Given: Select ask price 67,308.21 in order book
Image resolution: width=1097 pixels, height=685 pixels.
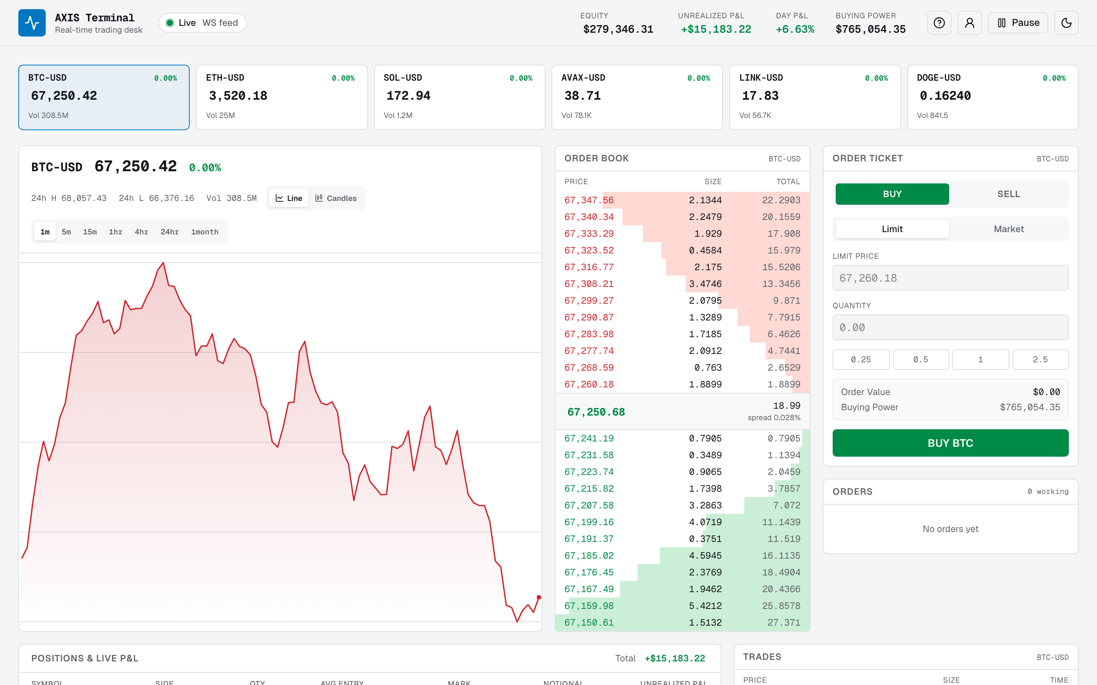Looking at the screenshot, I should (589, 284).
